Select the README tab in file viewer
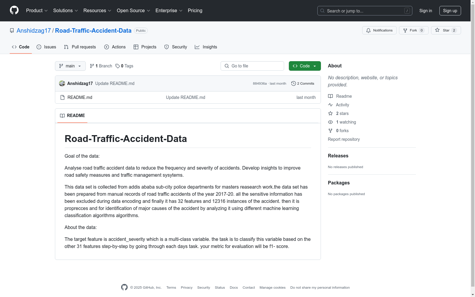The height and width of the screenshot is (297, 475). coord(72,116)
